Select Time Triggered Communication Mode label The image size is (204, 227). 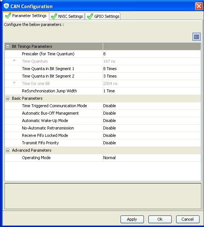click(x=55, y=106)
